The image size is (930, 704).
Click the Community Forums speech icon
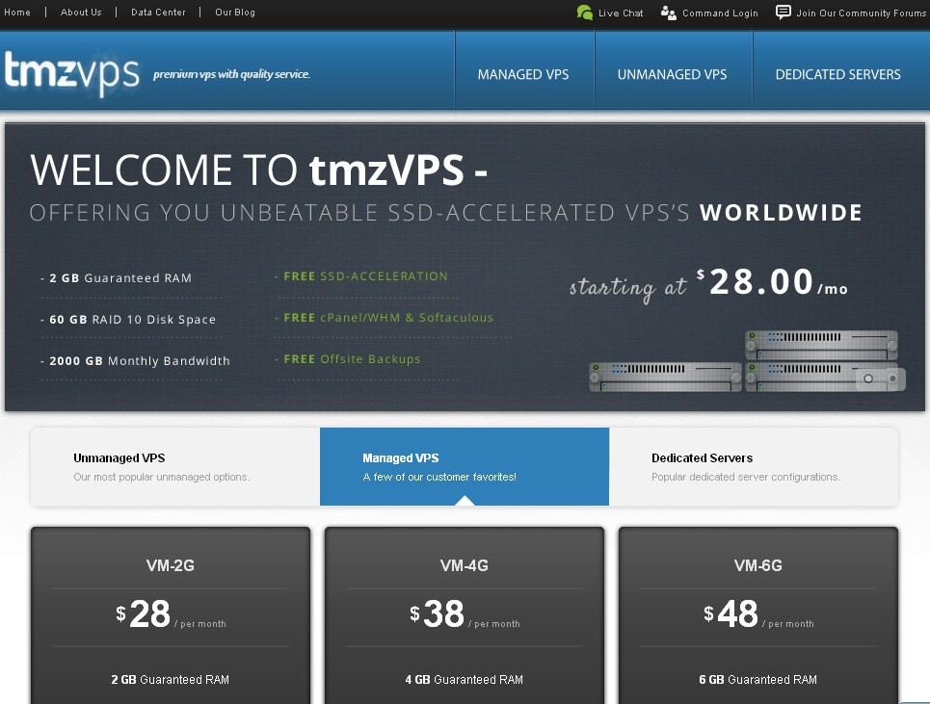pyautogui.click(x=783, y=12)
